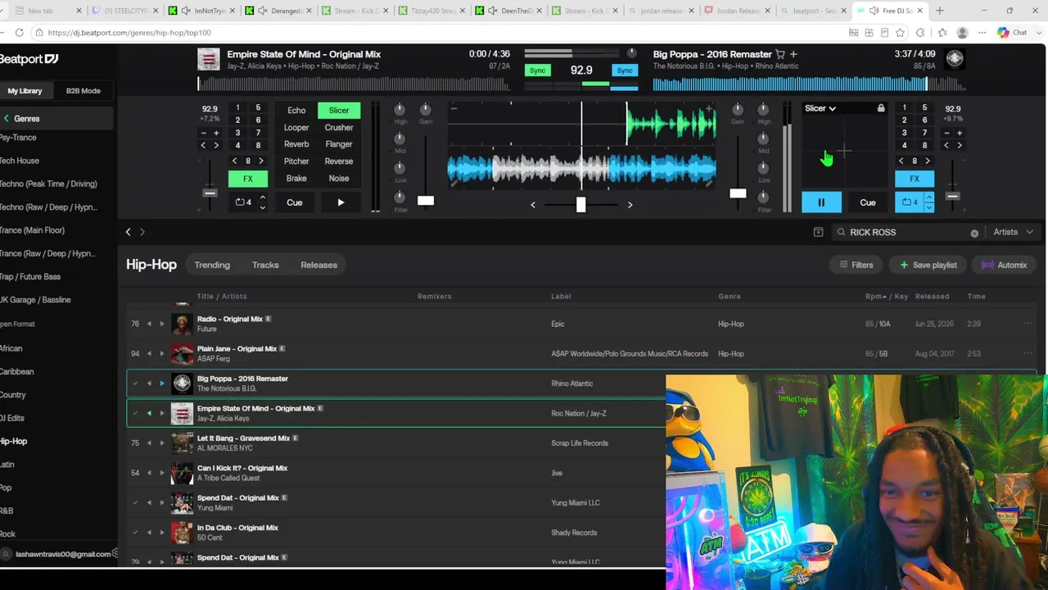The height and width of the screenshot is (590, 1048).
Task: Enable the Echo effect
Action: click(296, 111)
